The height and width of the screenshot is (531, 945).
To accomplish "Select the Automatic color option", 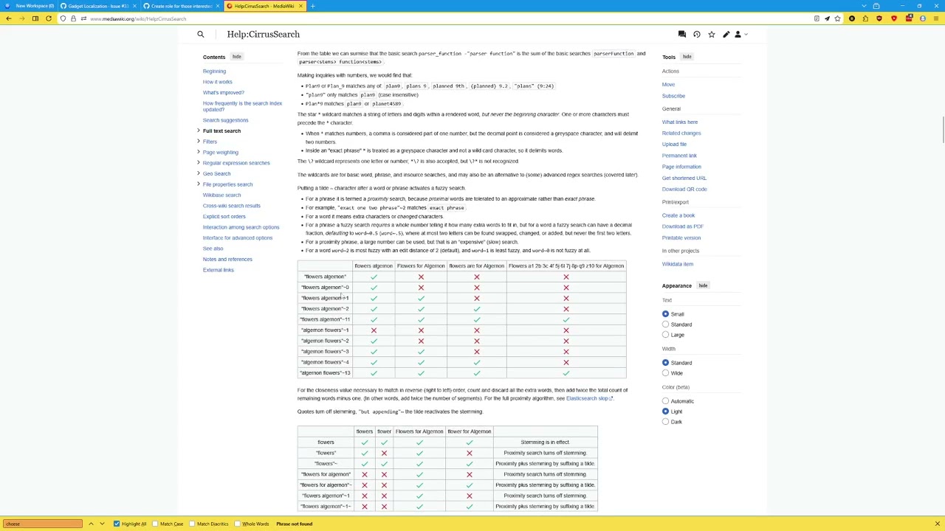I will 665,401.
